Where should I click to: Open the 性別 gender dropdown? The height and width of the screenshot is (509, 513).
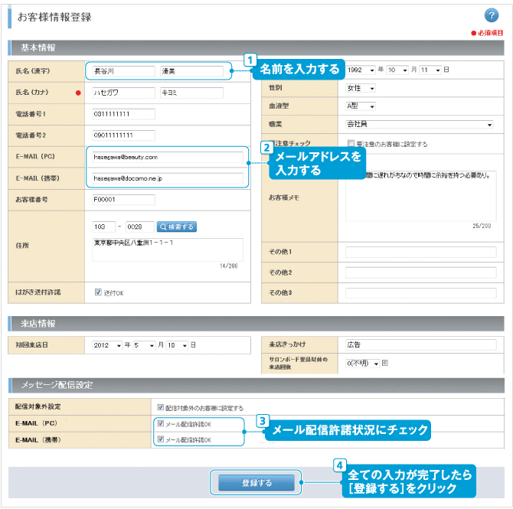coord(360,88)
